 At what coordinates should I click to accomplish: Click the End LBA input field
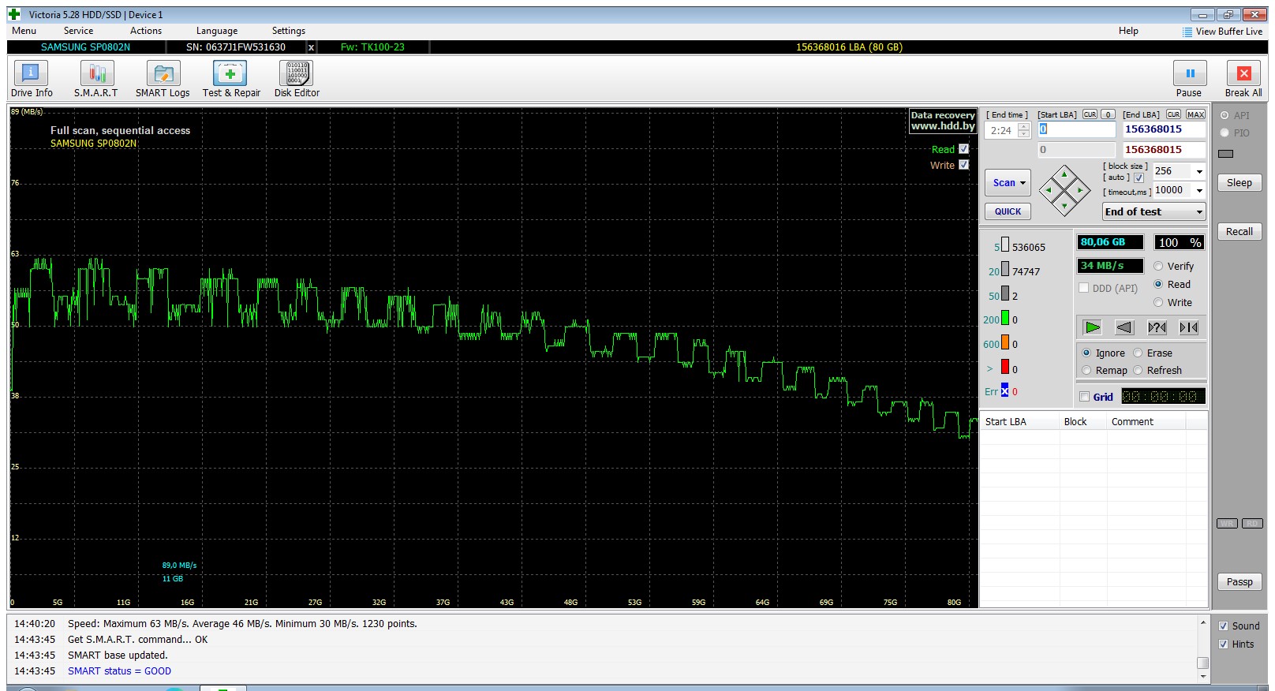[1164, 129]
